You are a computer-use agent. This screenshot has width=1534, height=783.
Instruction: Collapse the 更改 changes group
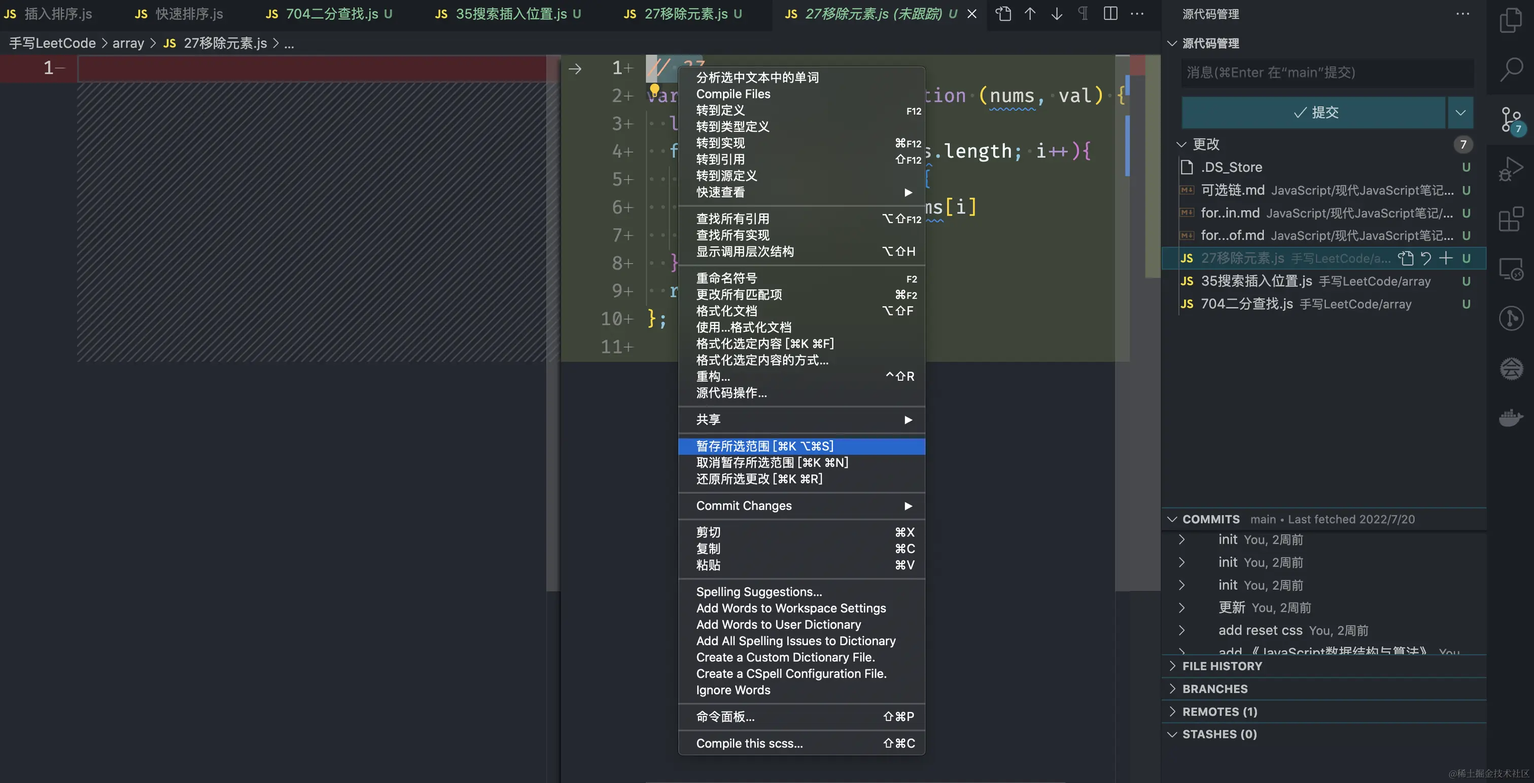(x=1181, y=144)
